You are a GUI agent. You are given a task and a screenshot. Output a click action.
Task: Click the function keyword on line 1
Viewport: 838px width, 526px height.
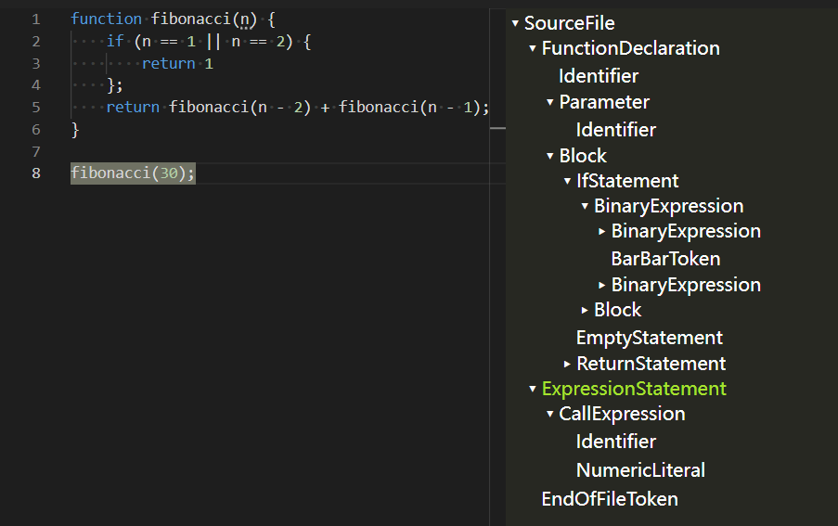[x=106, y=19]
